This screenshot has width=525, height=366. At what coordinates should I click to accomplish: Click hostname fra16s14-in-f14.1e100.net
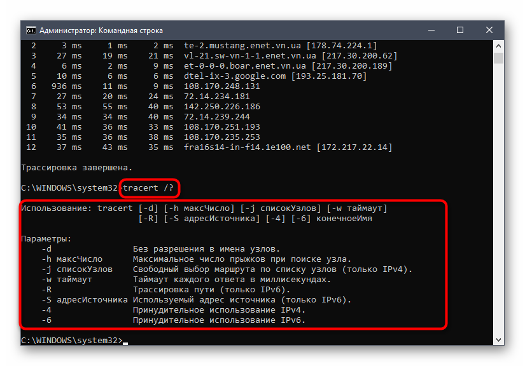click(247, 147)
